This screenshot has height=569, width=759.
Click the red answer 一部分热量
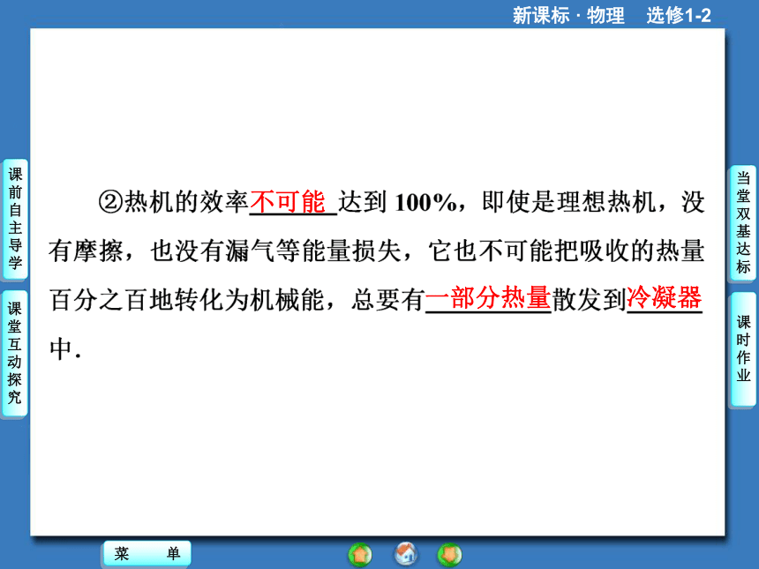[x=488, y=298]
